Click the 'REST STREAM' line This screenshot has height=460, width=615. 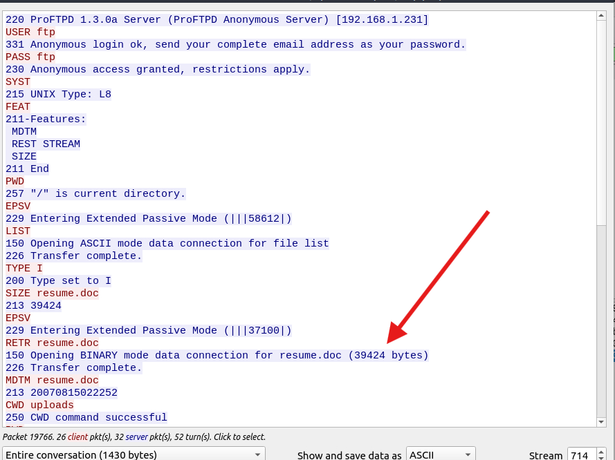pyautogui.click(x=46, y=144)
